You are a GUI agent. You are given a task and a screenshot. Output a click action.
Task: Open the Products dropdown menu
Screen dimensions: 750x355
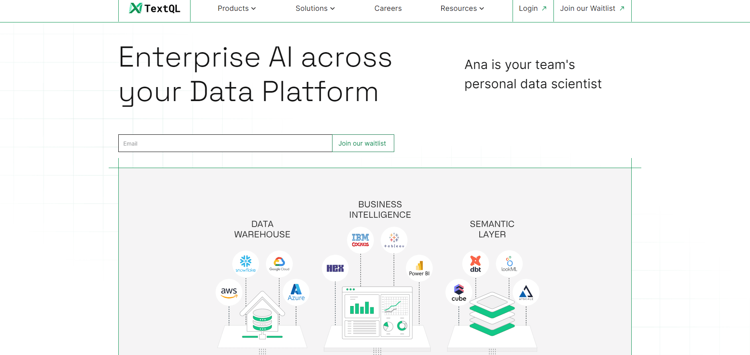point(237,8)
